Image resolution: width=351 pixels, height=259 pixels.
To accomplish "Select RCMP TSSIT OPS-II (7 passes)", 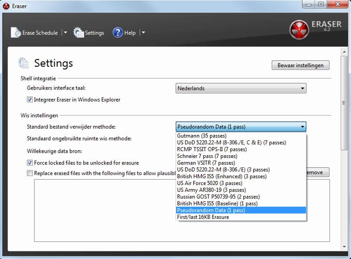I will (241, 149).
